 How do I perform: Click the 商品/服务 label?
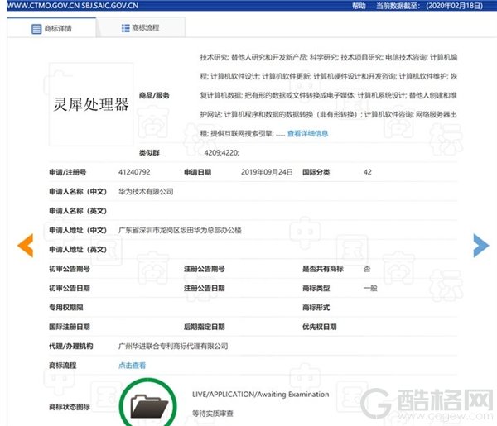(154, 95)
